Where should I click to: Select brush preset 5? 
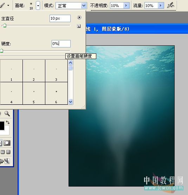click(34, 93)
